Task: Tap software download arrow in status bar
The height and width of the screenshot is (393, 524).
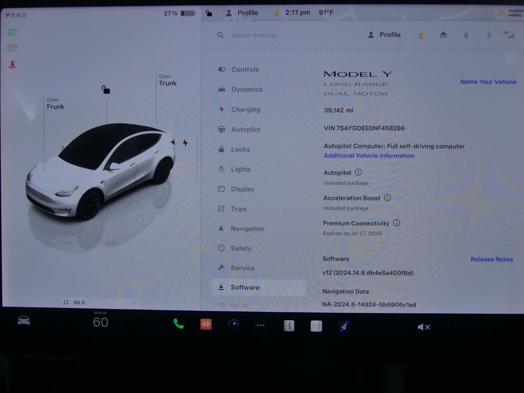Action: point(277,13)
